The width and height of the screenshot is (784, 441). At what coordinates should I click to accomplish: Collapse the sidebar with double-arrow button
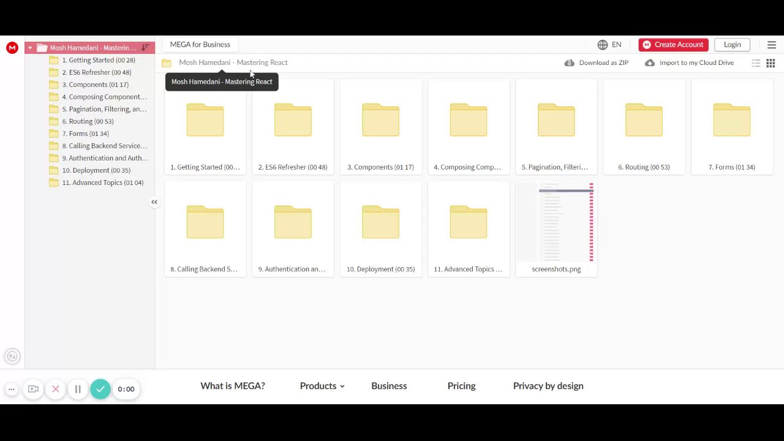(x=154, y=202)
